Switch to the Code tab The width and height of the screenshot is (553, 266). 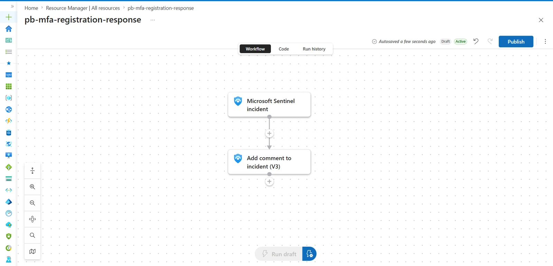click(284, 49)
